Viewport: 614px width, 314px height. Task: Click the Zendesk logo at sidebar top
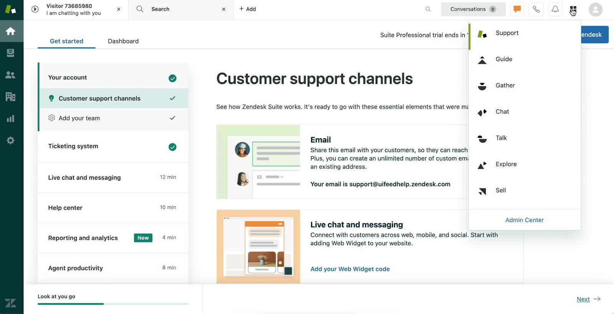tap(11, 9)
